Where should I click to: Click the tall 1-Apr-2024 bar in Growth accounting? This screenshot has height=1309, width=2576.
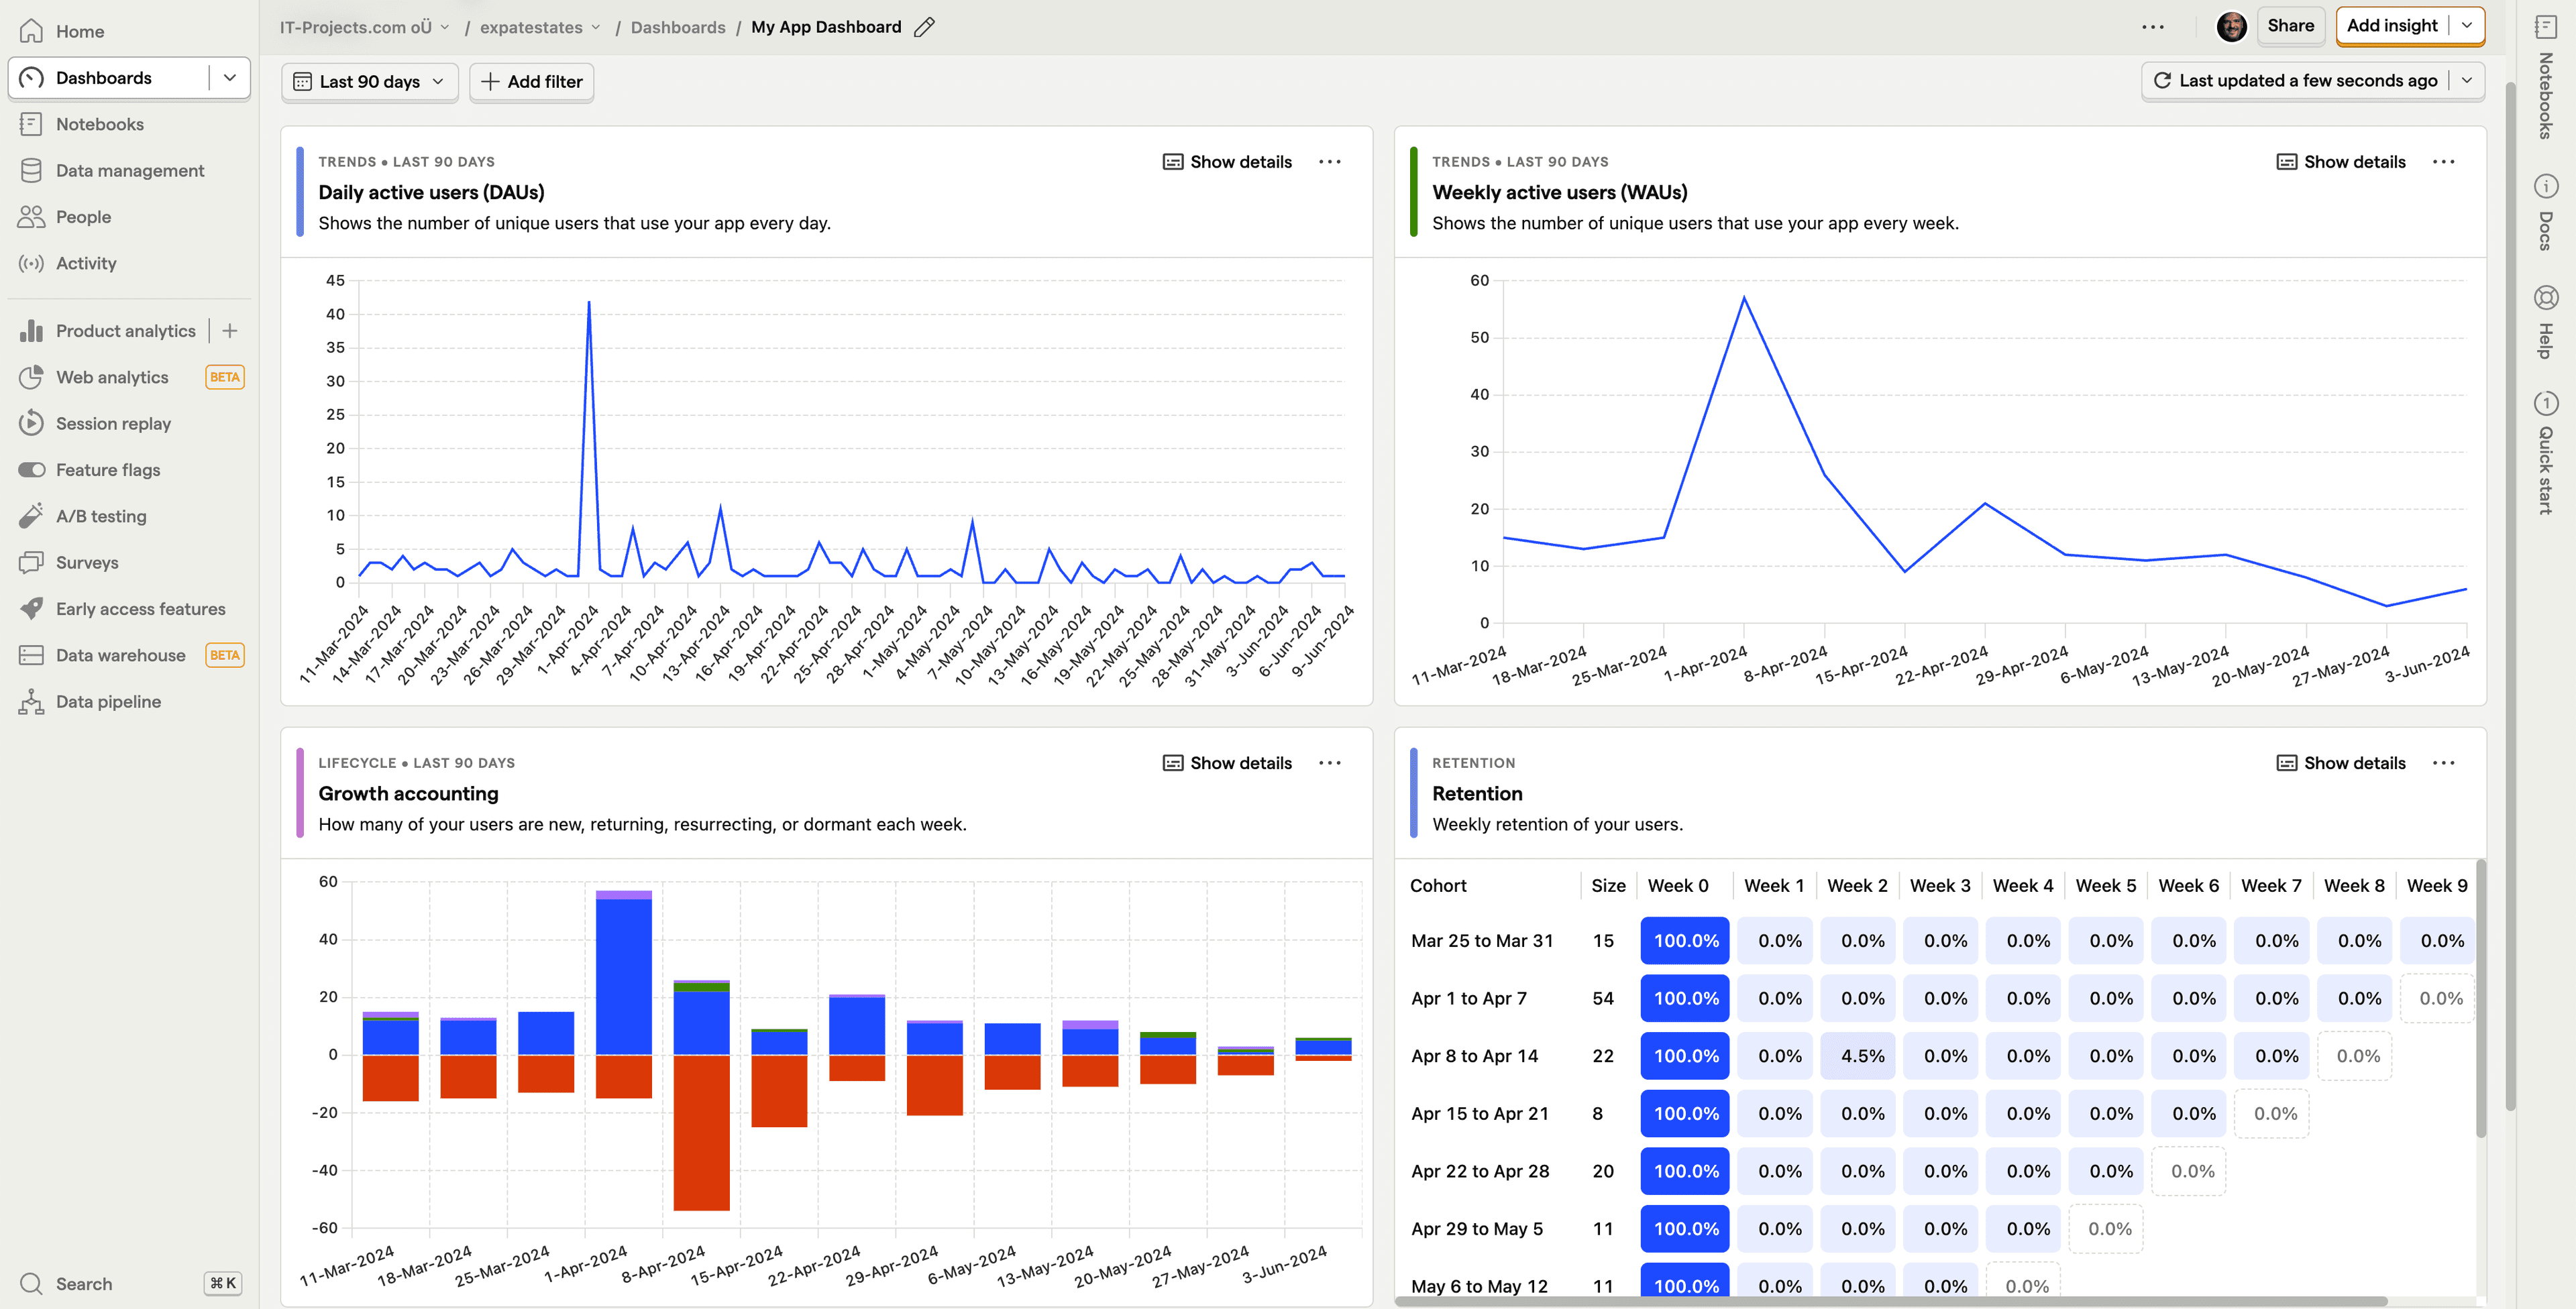point(623,977)
